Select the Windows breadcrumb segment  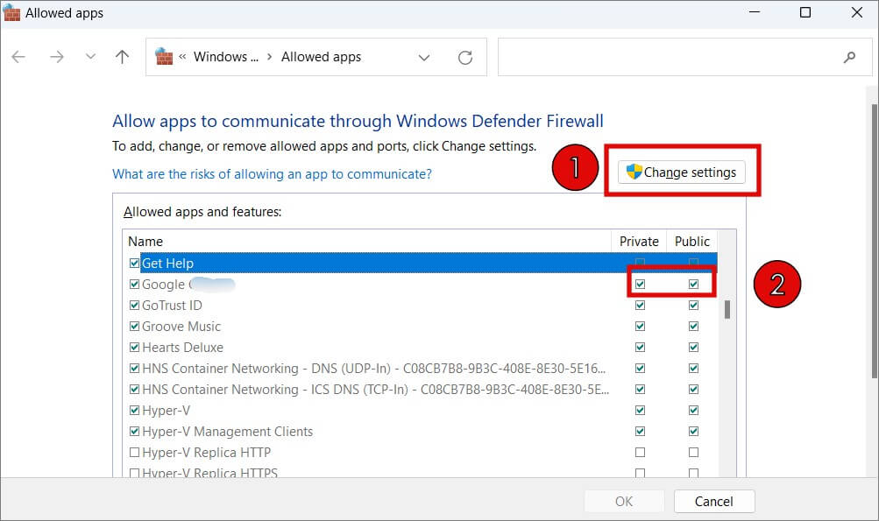225,57
